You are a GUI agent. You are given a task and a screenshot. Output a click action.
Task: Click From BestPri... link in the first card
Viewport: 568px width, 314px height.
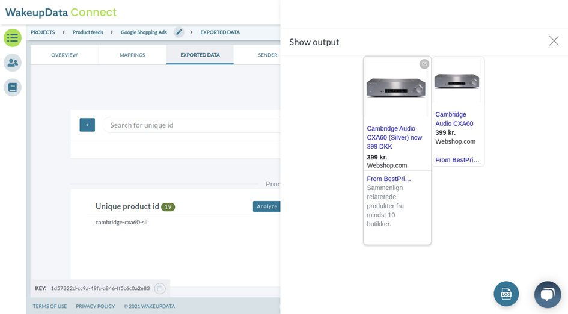coord(389,179)
